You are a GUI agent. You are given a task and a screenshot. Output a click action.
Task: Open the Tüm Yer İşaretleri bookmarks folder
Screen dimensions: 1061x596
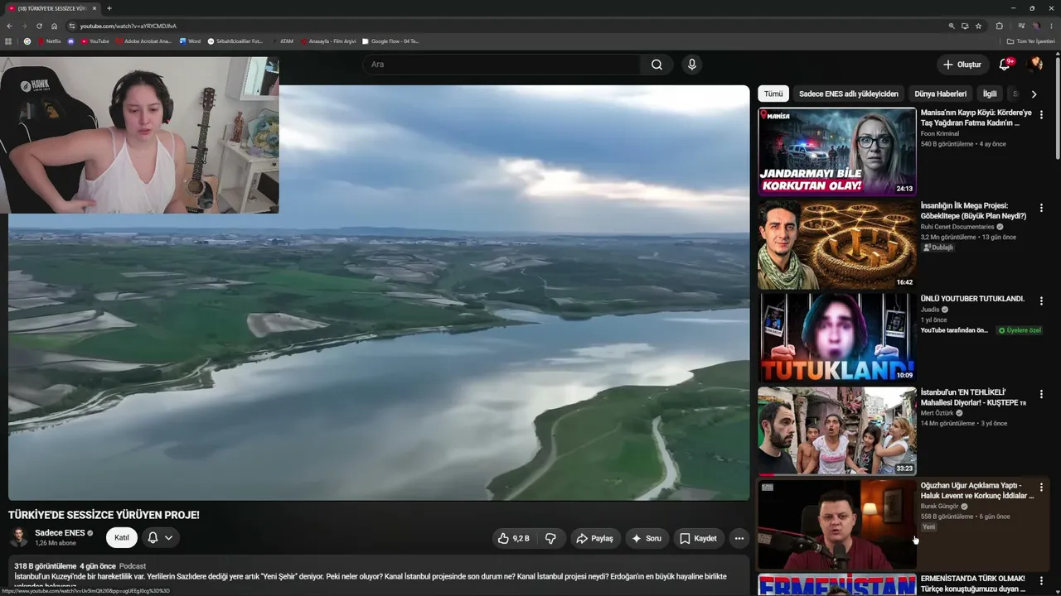point(1030,41)
